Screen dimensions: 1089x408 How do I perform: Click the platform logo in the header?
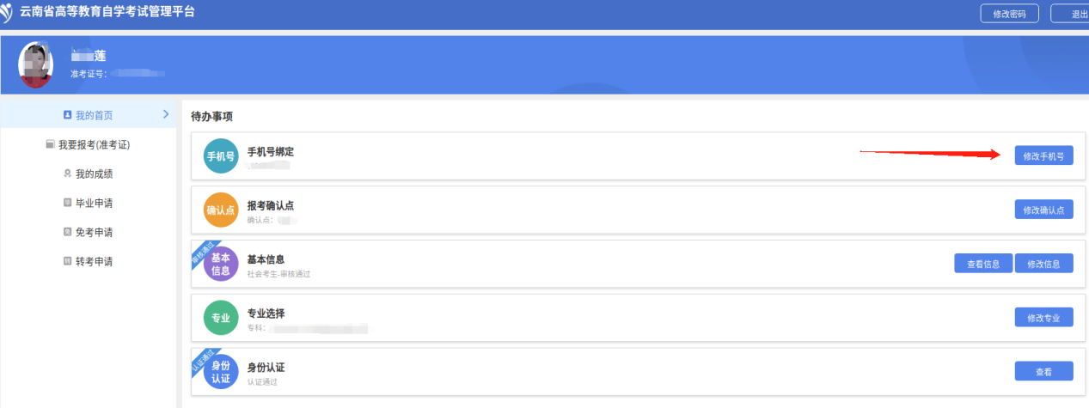pos(7,12)
